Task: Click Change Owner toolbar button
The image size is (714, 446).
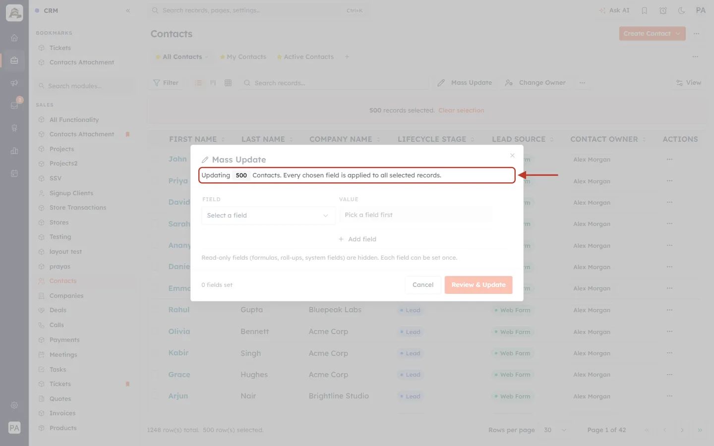Action: [535, 83]
